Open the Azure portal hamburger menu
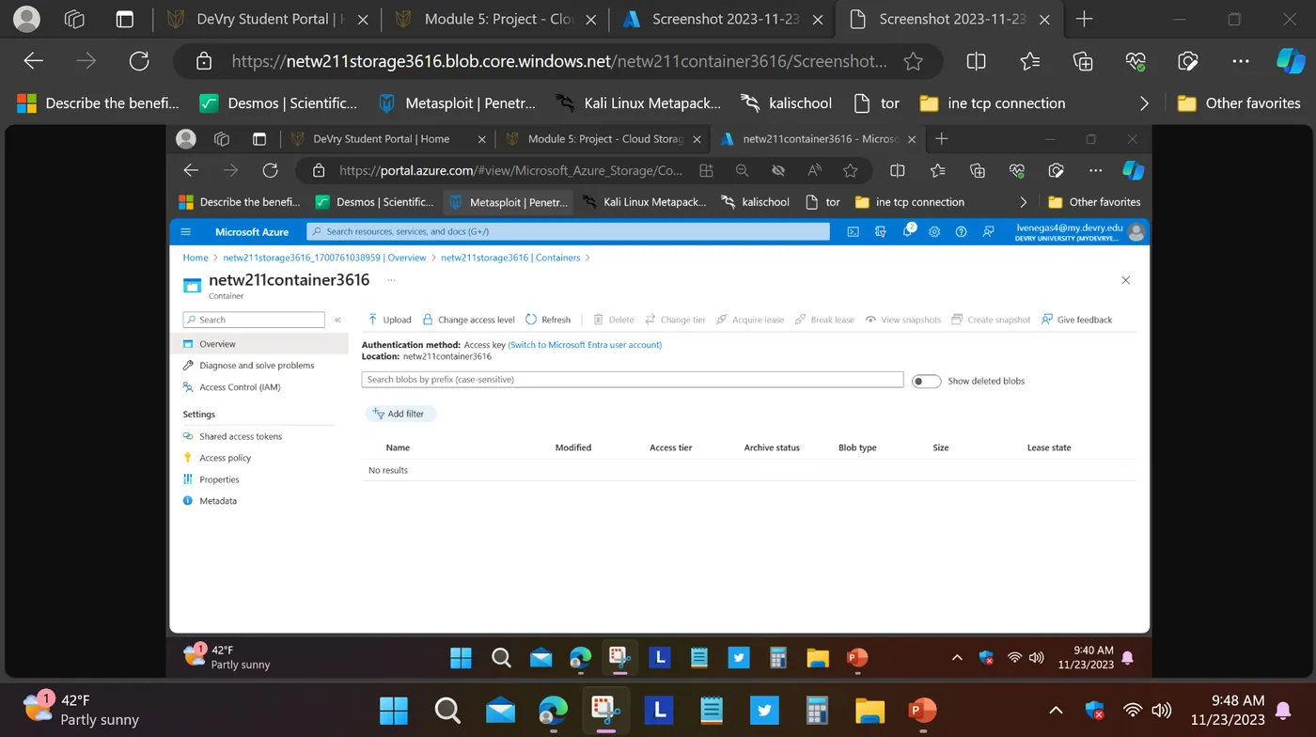Image resolution: width=1316 pixels, height=737 pixels. [186, 231]
